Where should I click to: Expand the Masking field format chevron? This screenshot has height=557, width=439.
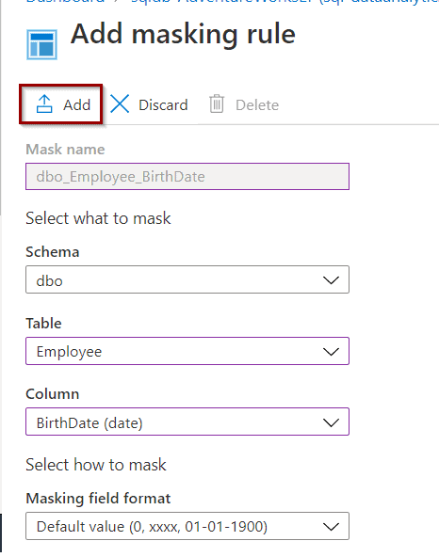(x=331, y=527)
